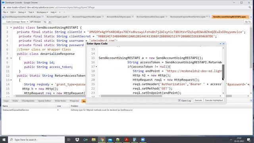The image size is (254, 143).
Task: Click the taskbar clock showing 21:47
Action: pyautogui.click(x=239, y=139)
